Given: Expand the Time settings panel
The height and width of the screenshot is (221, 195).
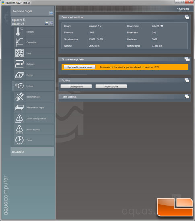Looking at the screenshot, I should pyautogui.click(x=187, y=96).
